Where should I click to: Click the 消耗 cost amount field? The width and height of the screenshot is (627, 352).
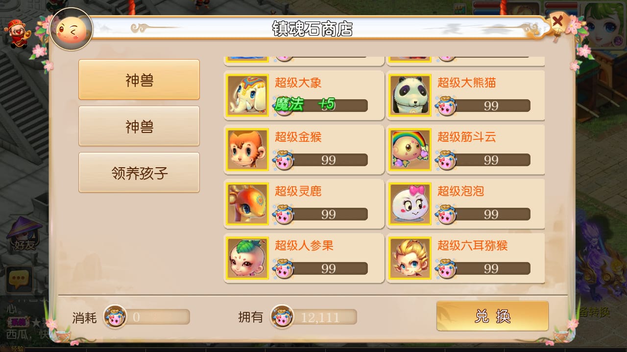coord(146,317)
